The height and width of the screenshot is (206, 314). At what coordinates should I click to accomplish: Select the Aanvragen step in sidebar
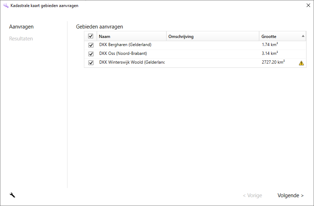(21, 27)
